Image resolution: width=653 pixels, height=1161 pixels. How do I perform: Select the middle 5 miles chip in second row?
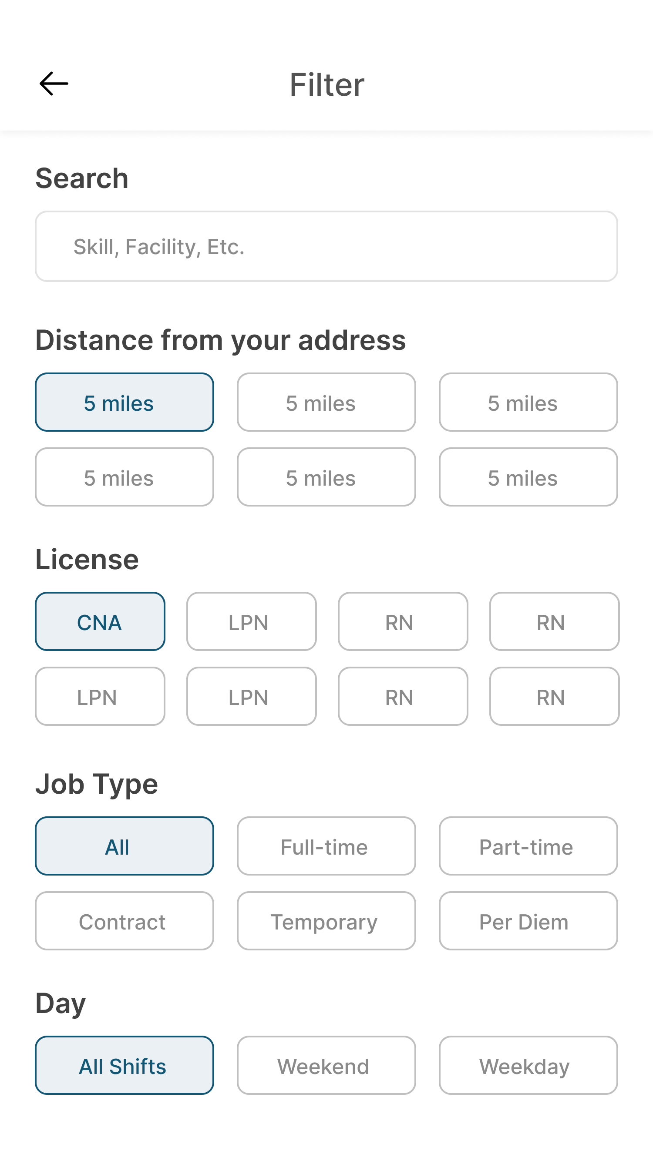tap(326, 477)
